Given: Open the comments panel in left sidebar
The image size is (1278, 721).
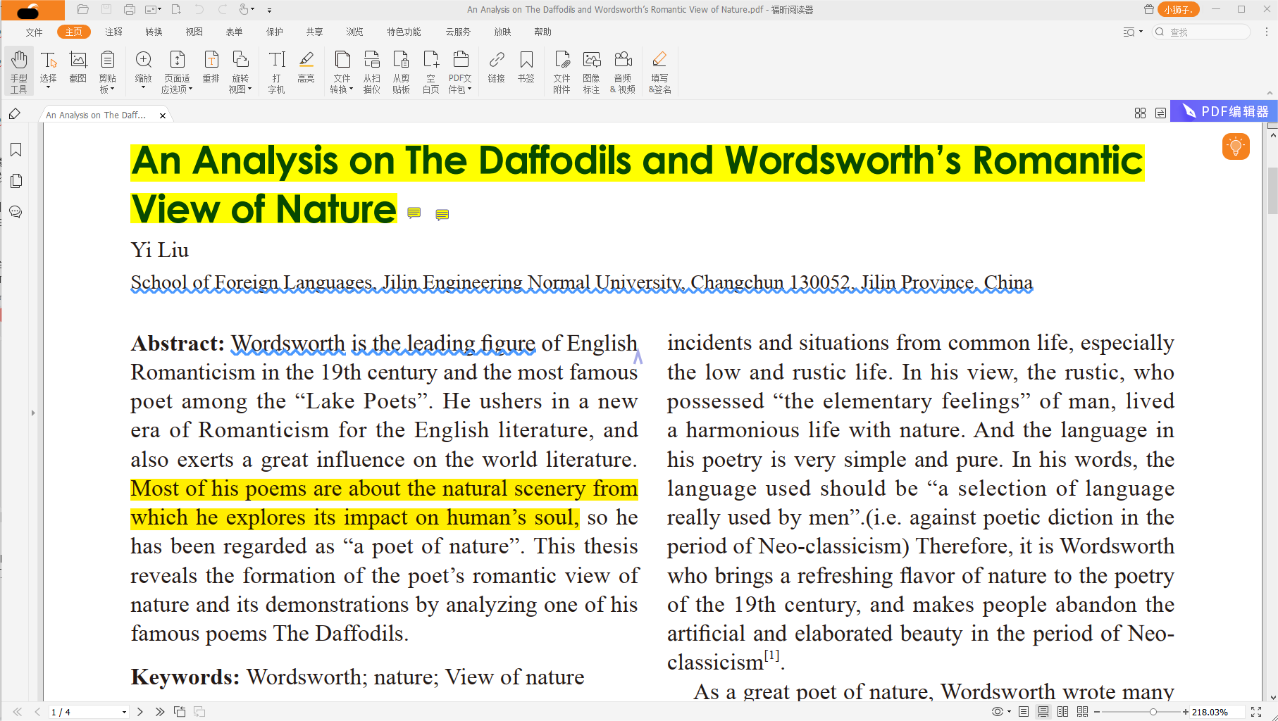Looking at the screenshot, I should [16, 212].
